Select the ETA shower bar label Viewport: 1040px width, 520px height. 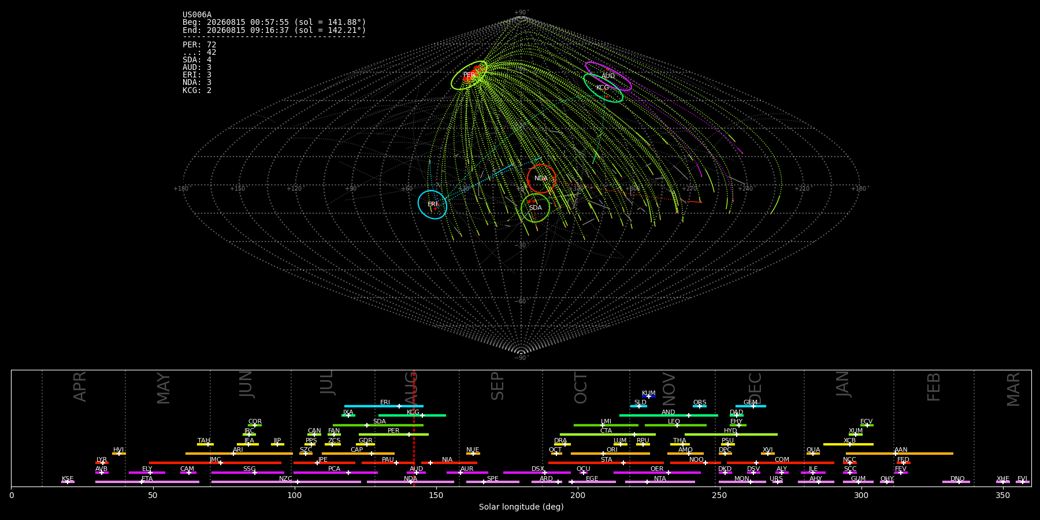point(147,479)
